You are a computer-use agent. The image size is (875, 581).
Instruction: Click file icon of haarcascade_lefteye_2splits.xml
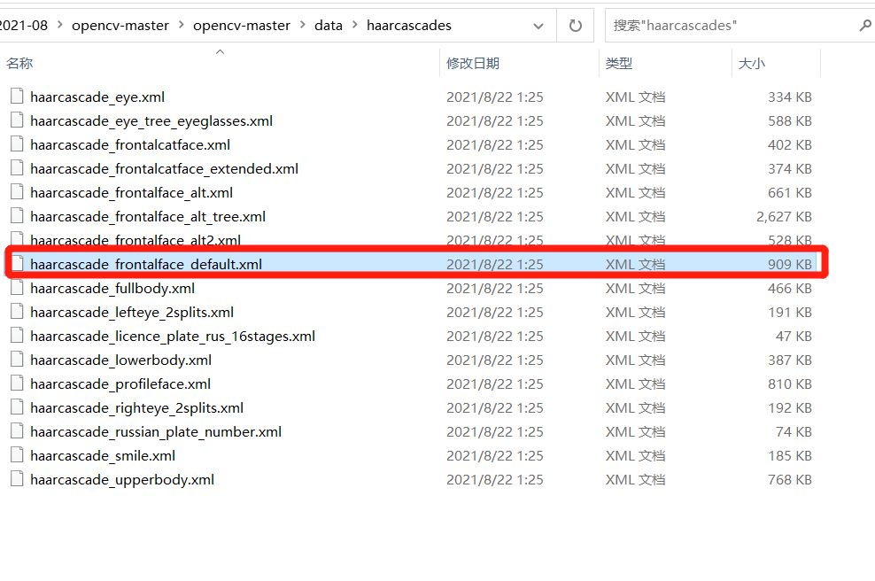tap(18, 312)
